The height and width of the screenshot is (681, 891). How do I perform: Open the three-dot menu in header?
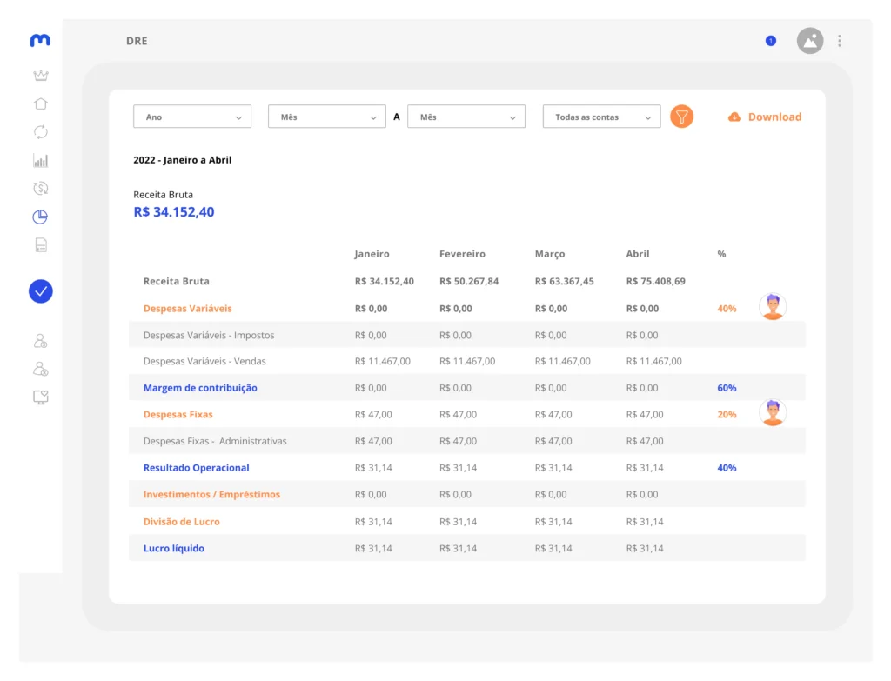pyautogui.click(x=840, y=41)
